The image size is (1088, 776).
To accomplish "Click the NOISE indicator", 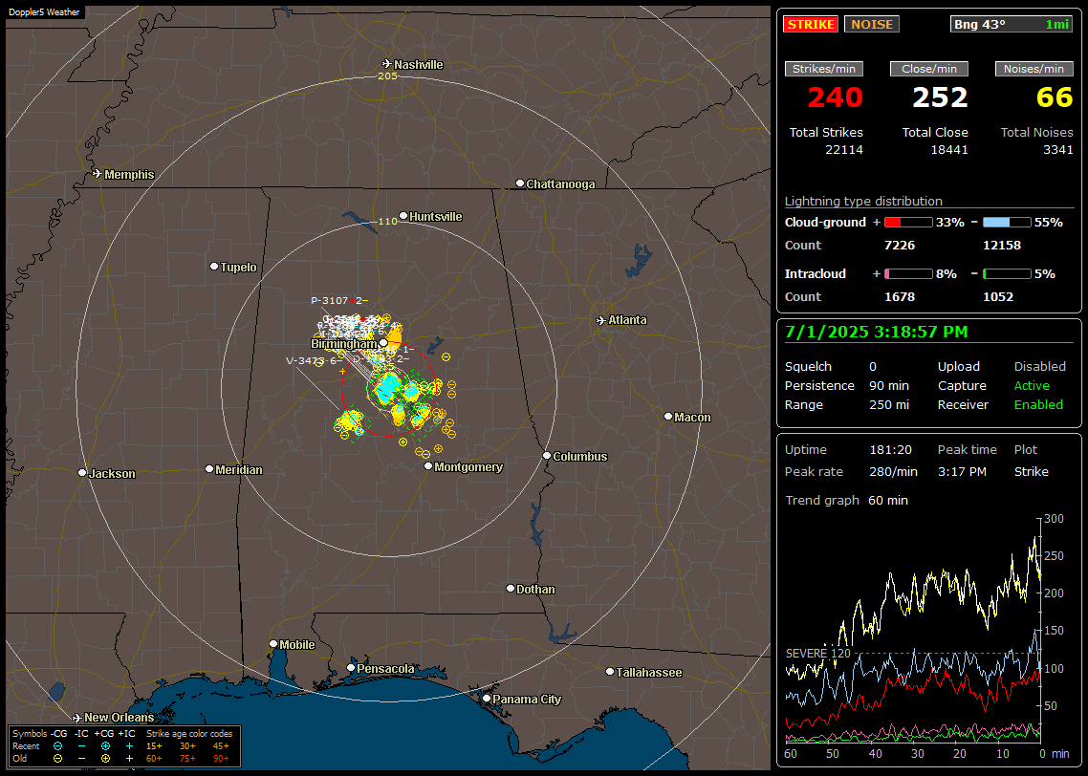I will coord(872,24).
